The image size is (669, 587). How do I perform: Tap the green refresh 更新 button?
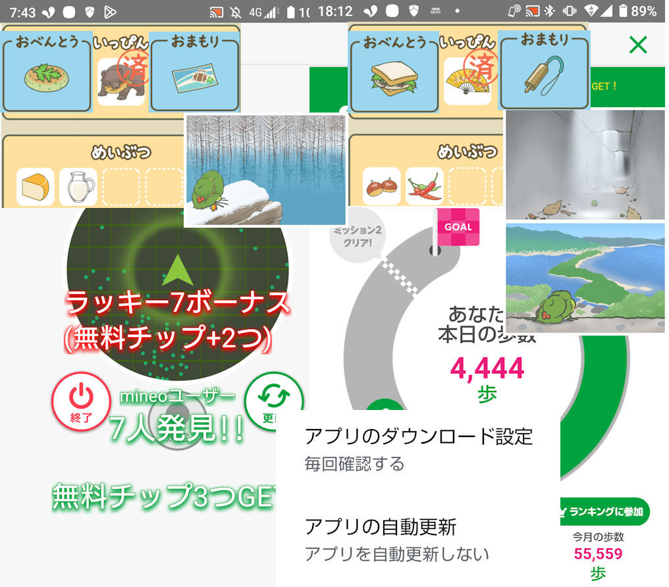click(274, 401)
